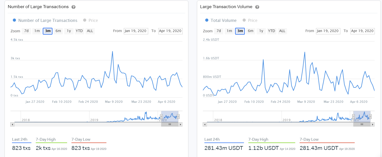Click '2k txs' 7-Day High value
The width and height of the screenshot is (382, 157).
click(43, 148)
